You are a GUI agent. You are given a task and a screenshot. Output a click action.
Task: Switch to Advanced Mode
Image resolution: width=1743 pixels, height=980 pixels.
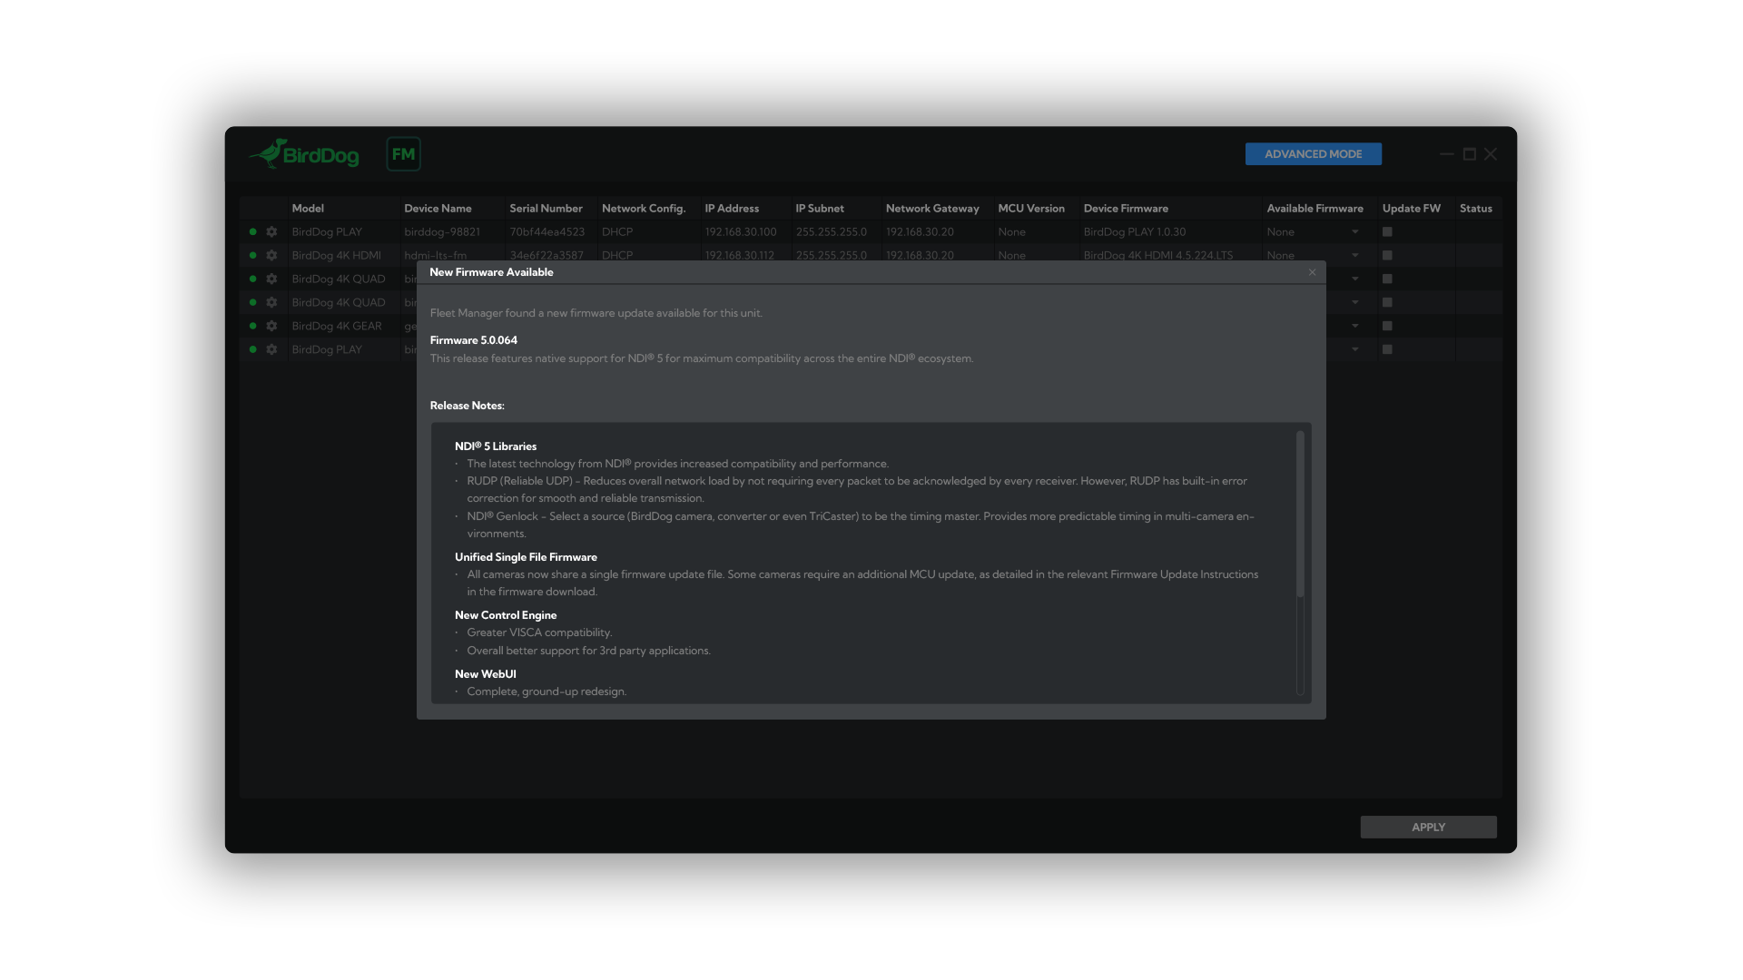pyautogui.click(x=1313, y=154)
